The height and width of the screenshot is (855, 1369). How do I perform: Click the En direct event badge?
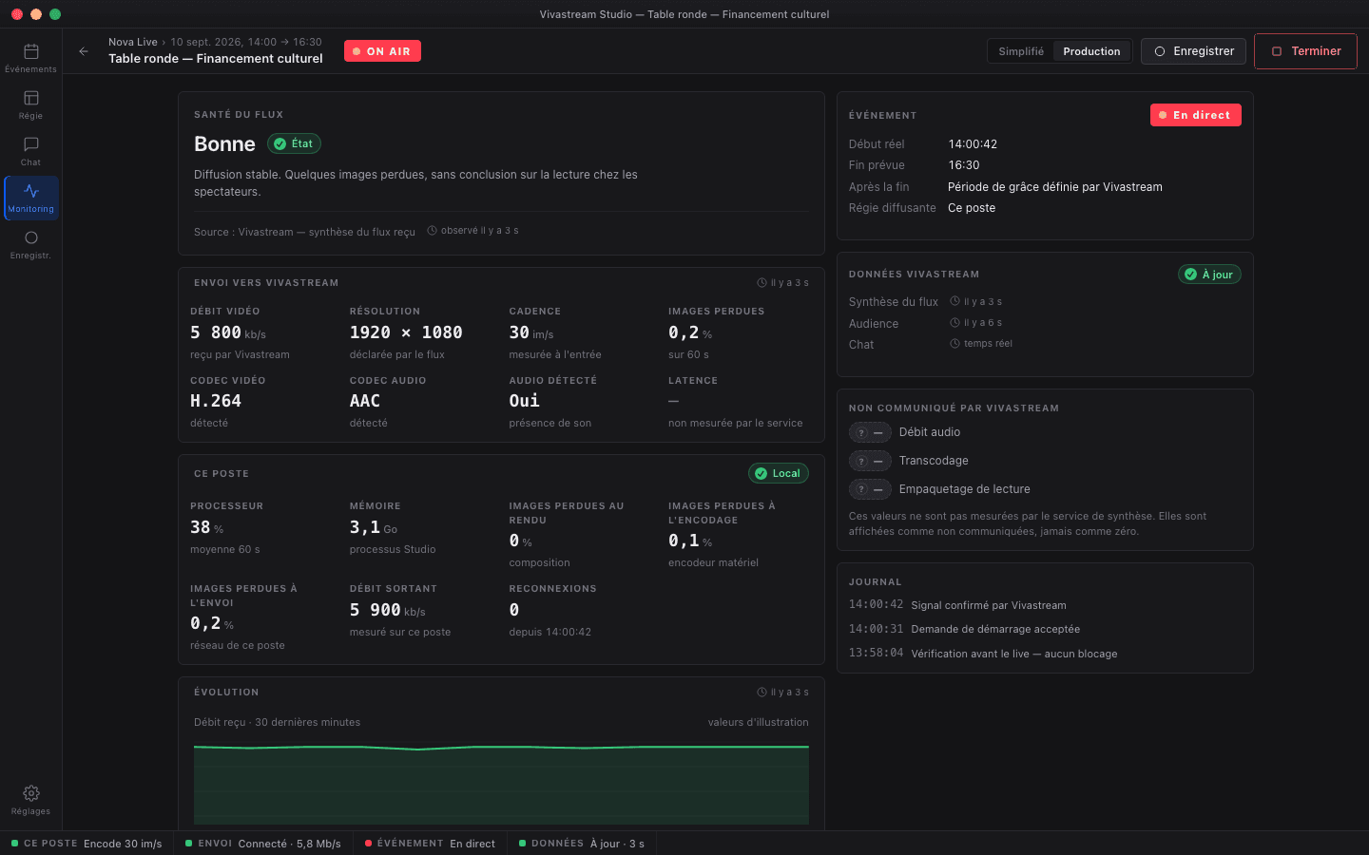click(x=1195, y=115)
